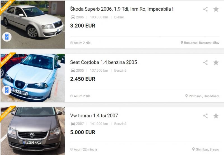Click Petrosani, Hunedoara location text
This screenshot has width=224, height=155.
click(204, 96)
